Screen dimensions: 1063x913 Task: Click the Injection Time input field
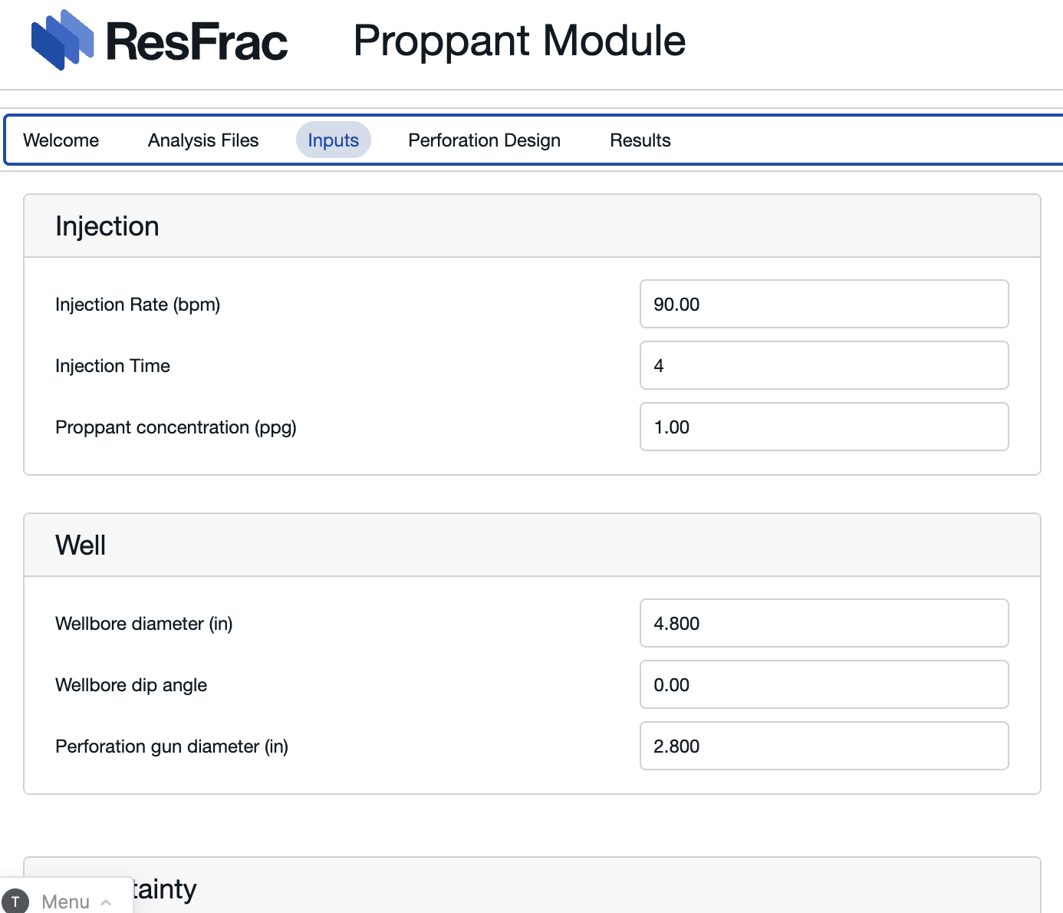click(x=824, y=365)
